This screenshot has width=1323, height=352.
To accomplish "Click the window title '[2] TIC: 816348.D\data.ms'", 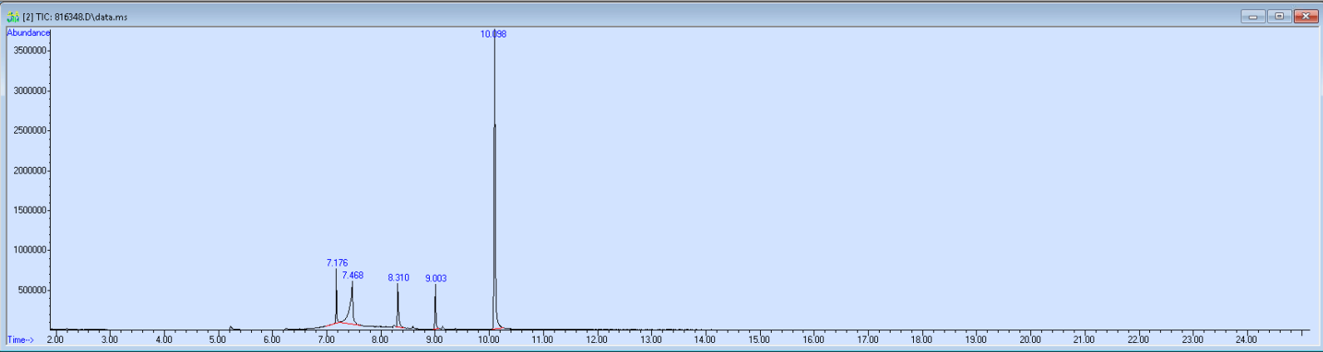I will [75, 17].
